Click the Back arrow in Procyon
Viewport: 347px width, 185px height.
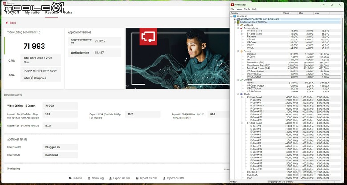point(7,23)
